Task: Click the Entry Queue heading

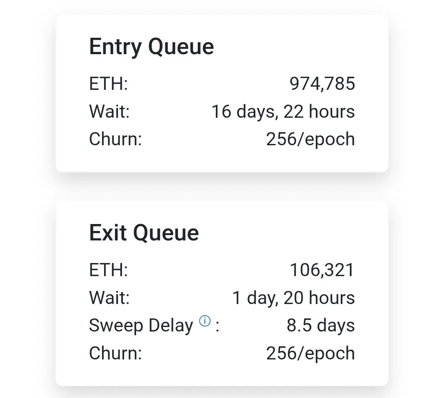Action: [x=151, y=46]
